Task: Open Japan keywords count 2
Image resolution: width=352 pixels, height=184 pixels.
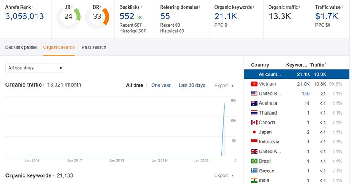Action: [308, 132]
